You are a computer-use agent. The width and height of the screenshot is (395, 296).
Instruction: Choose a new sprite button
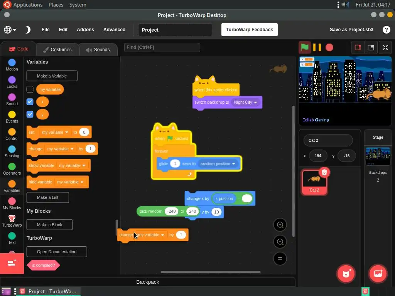point(346,274)
